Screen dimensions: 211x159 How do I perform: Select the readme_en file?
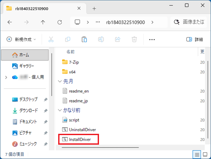pyautogui.click(x=76, y=91)
